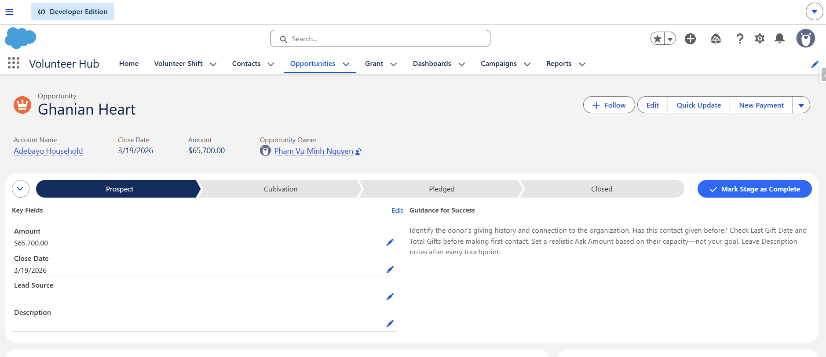Open the hamburger menu icon
Viewport: 826px width, 357px height.
point(9,12)
